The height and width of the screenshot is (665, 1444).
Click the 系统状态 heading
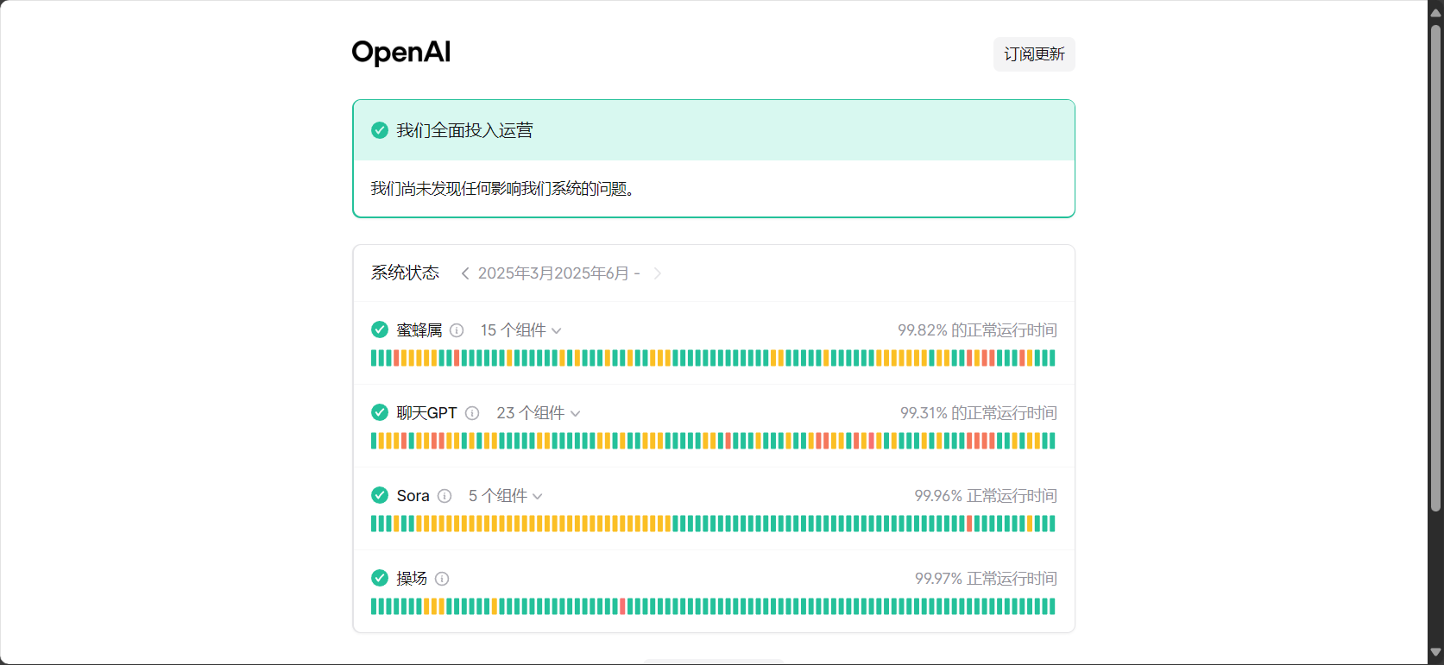[405, 273]
